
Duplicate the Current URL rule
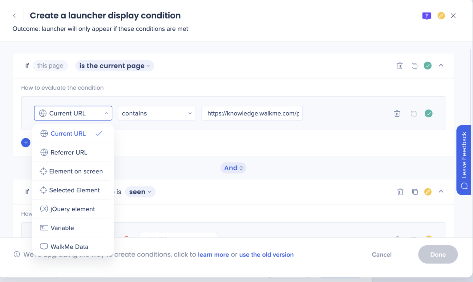414,113
